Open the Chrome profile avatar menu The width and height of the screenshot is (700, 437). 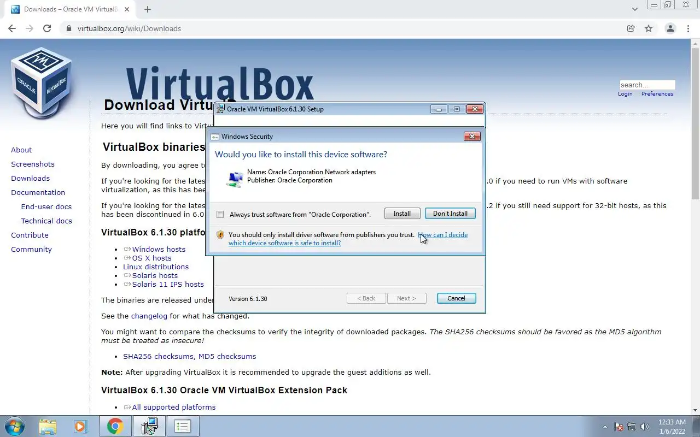coord(670,28)
